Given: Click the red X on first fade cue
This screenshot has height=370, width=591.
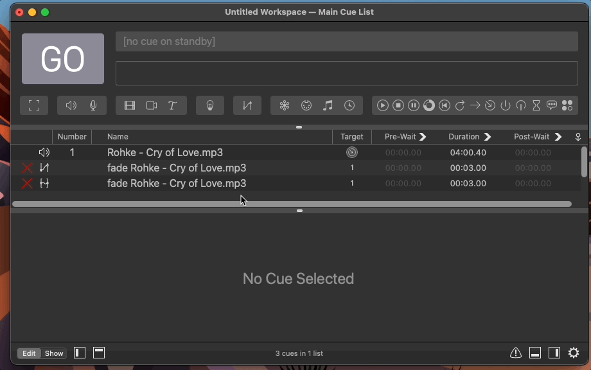Looking at the screenshot, I should click(27, 168).
